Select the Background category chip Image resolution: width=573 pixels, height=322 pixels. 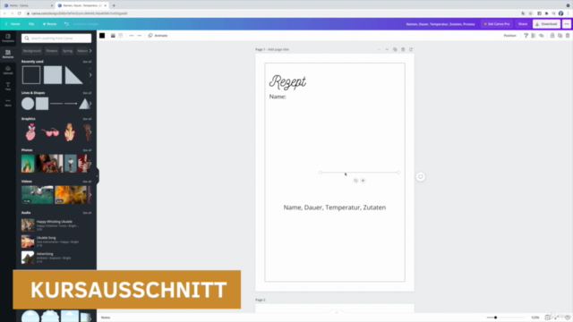pyautogui.click(x=32, y=51)
